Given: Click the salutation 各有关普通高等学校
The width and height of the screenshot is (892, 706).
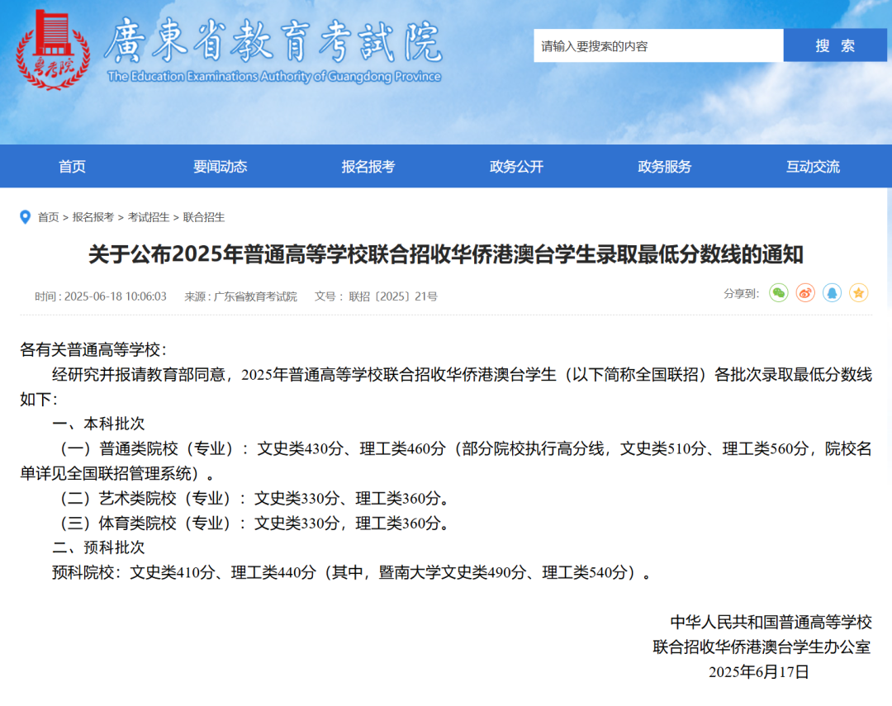Looking at the screenshot, I should coord(93,350).
